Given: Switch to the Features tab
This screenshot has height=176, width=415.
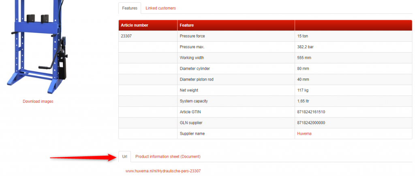Looking at the screenshot, I should 130,8.
